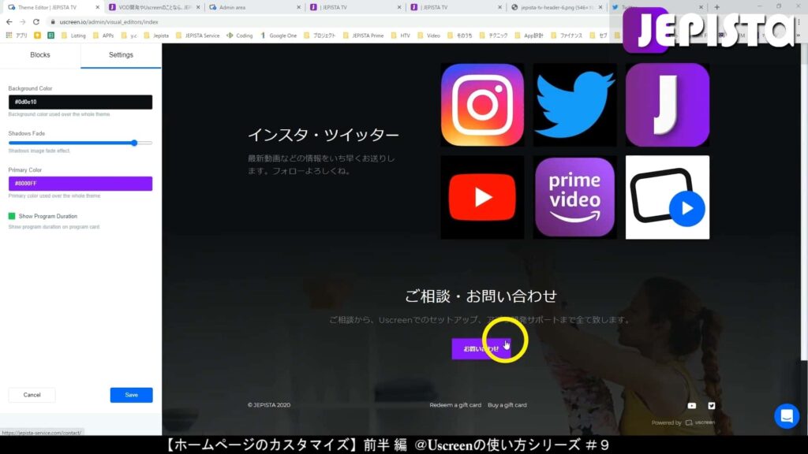Open the purple J logo tile
The image size is (808, 454).
tap(668, 105)
